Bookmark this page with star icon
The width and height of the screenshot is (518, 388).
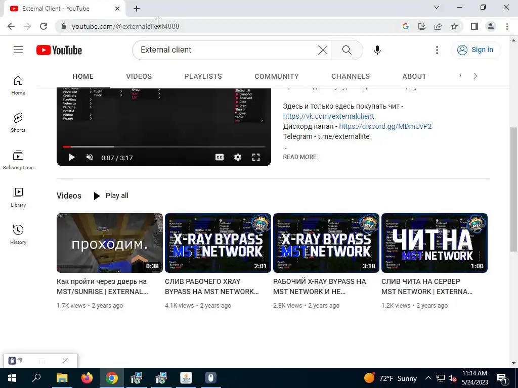(x=454, y=26)
